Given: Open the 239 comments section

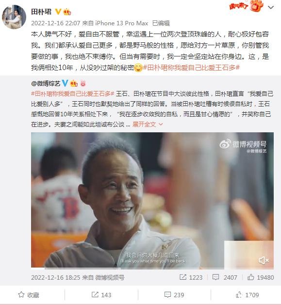Looking at the screenshot, I should [x=174, y=295].
